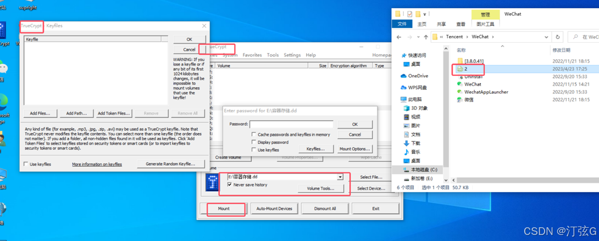The height and width of the screenshot is (241, 599).
Task: Open the 图片工具 ribbon tab
Action: pos(485,24)
